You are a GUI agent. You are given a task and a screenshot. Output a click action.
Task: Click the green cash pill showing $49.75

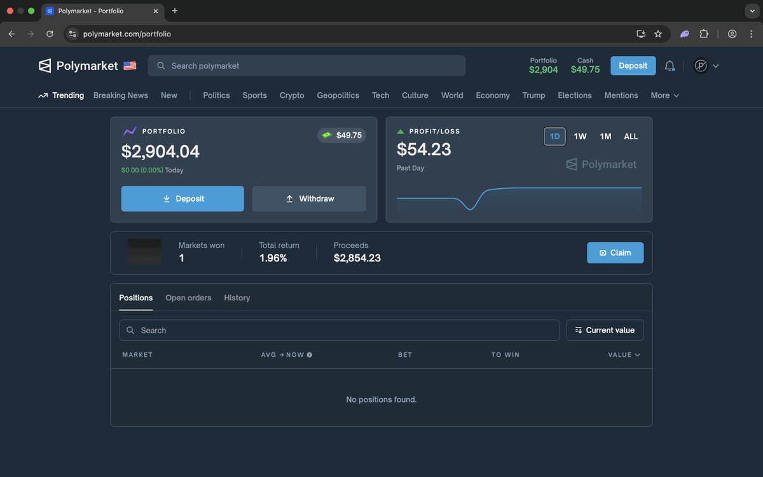341,135
